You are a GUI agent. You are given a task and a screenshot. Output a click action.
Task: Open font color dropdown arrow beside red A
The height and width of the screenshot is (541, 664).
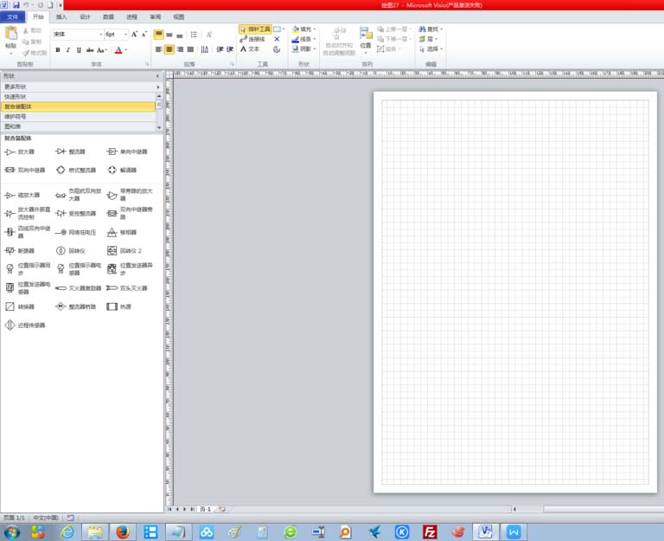click(126, 50)
